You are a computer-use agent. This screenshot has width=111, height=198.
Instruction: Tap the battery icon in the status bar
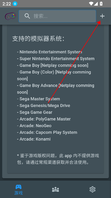tap(101, 4)
